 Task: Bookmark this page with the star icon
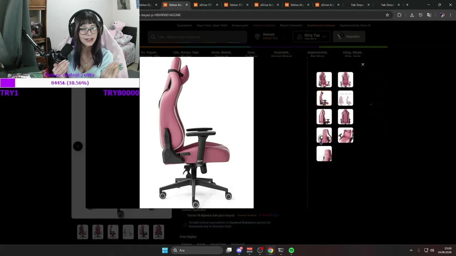387,15
